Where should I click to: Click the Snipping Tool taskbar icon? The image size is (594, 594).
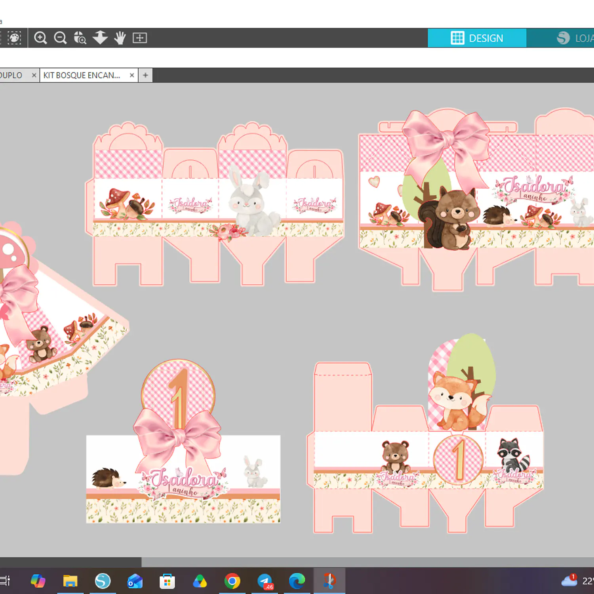[329, 581]
